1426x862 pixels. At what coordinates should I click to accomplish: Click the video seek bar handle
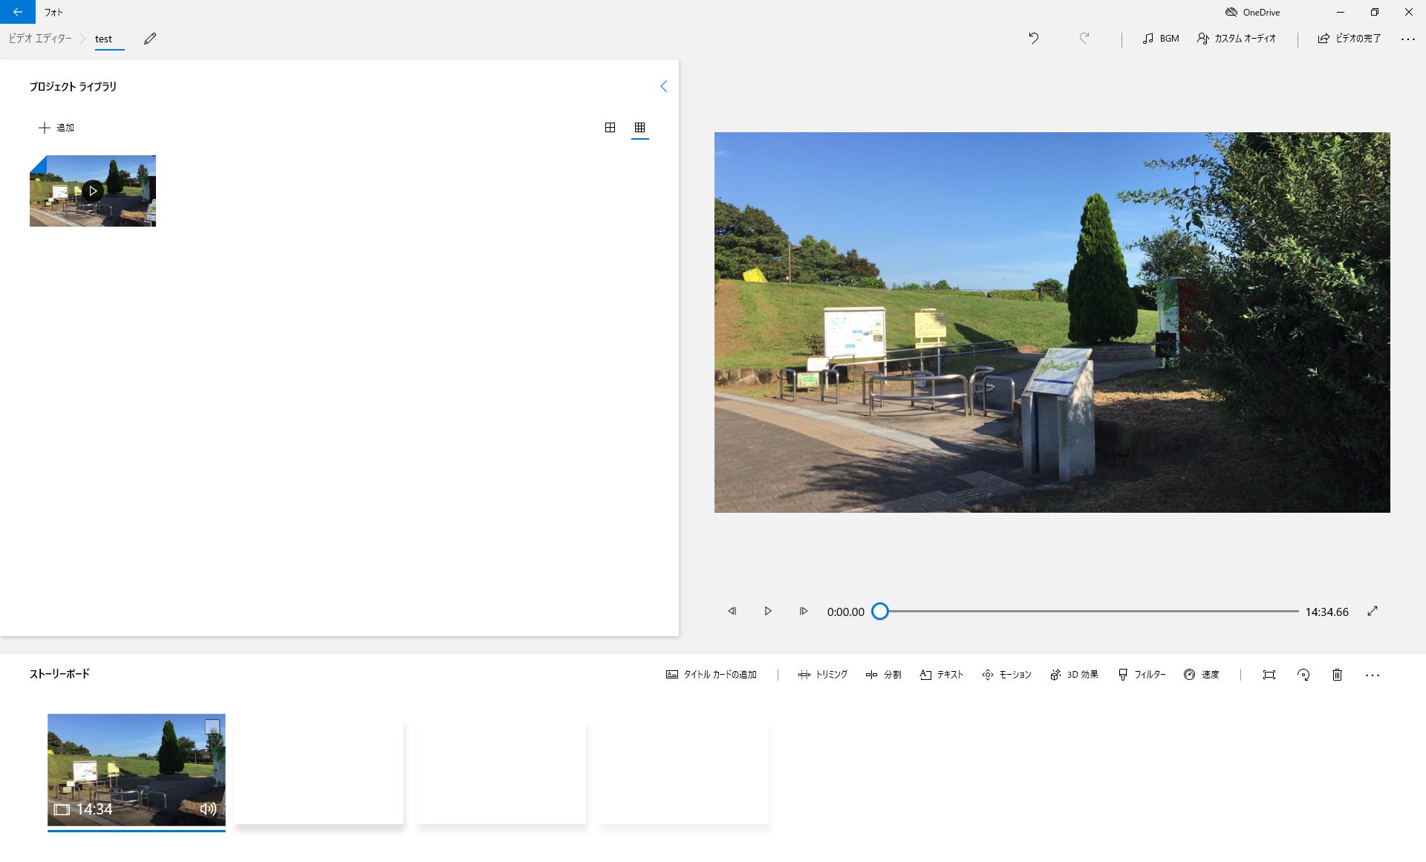coord(880,612)
